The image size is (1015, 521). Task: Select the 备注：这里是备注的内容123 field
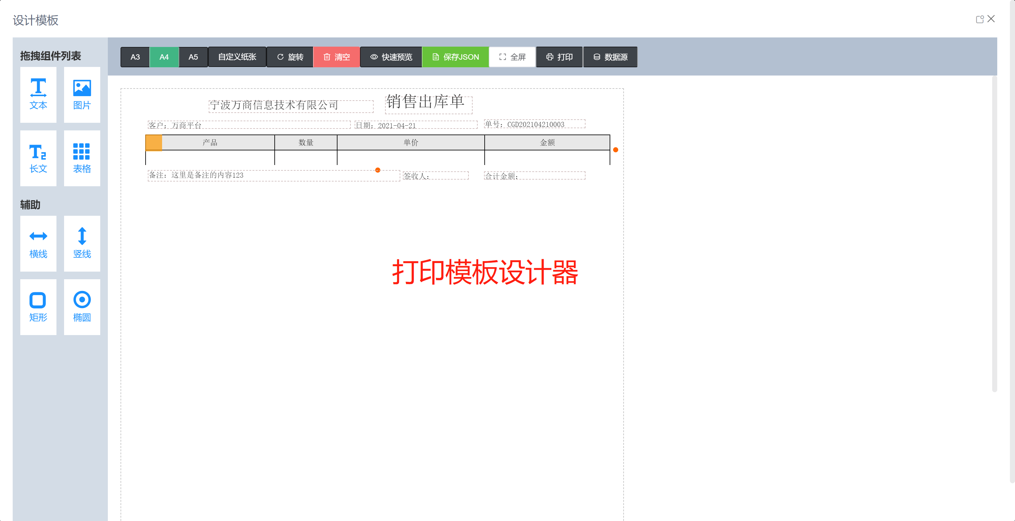(x=274, y=175)
